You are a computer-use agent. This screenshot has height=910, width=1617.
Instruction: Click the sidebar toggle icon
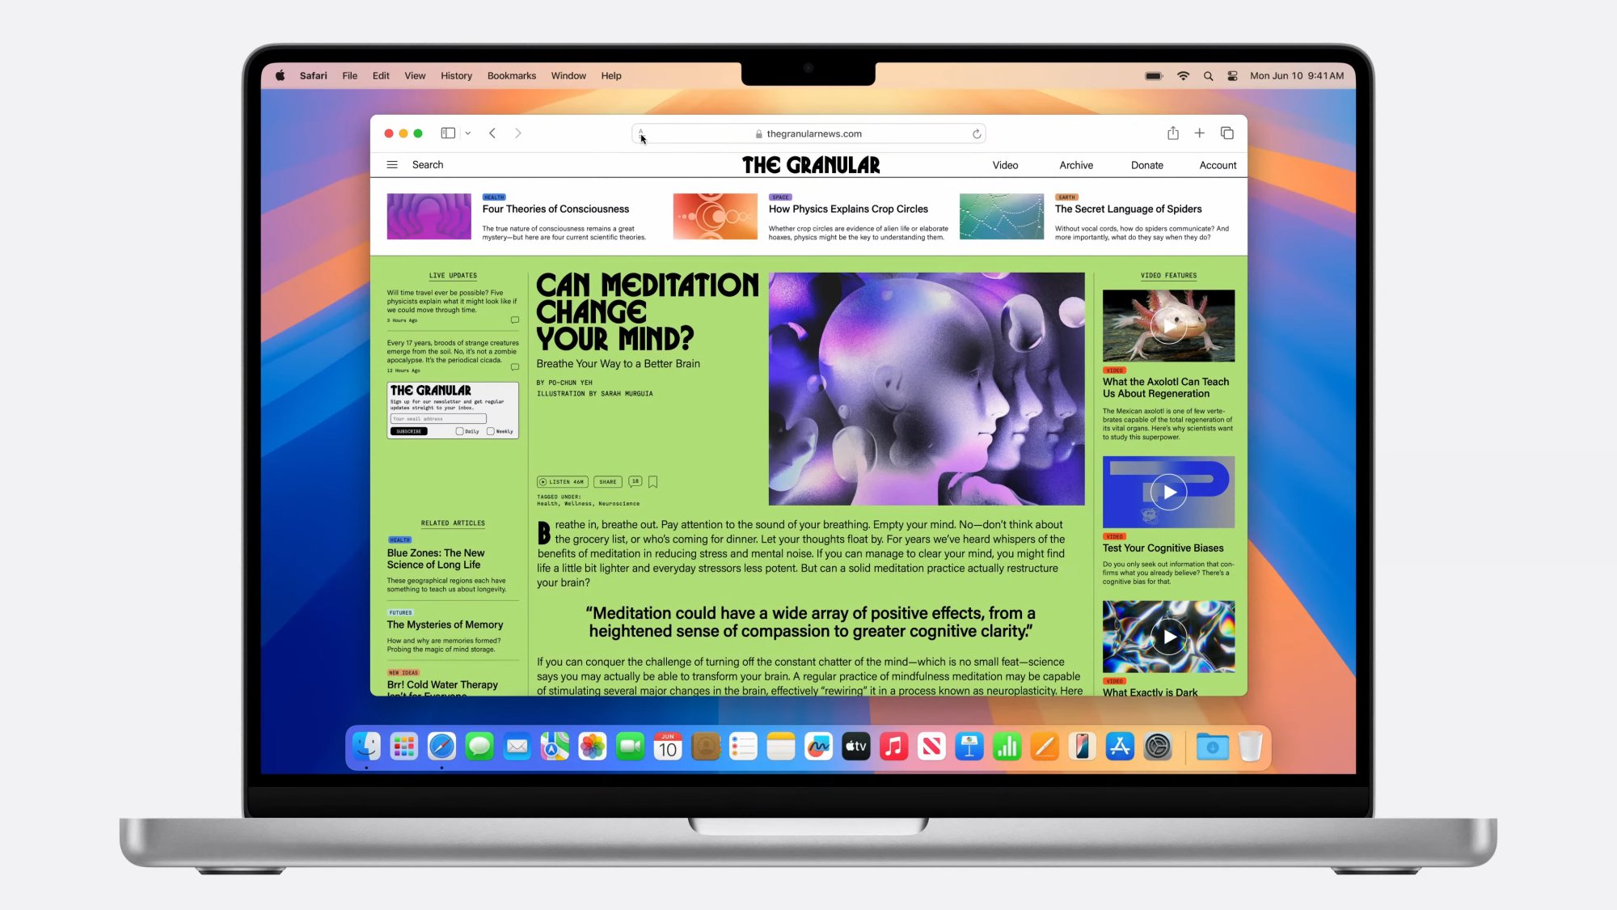448,133
